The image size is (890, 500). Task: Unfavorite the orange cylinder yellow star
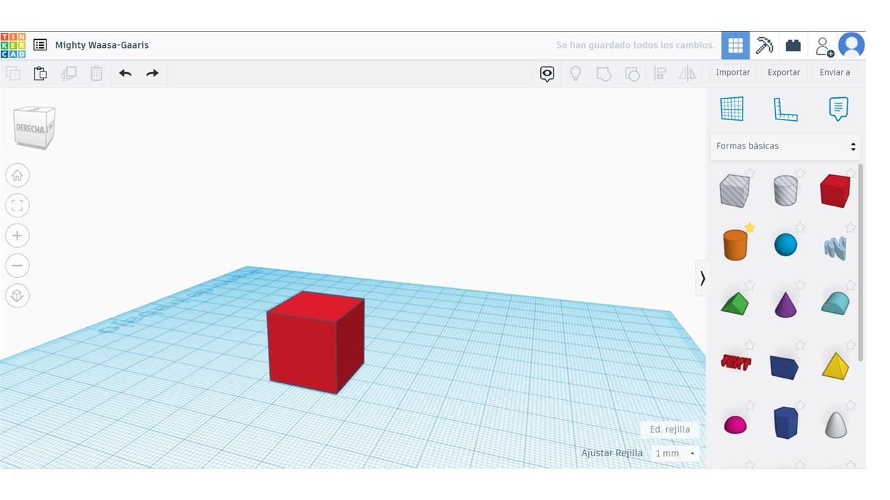750,228
